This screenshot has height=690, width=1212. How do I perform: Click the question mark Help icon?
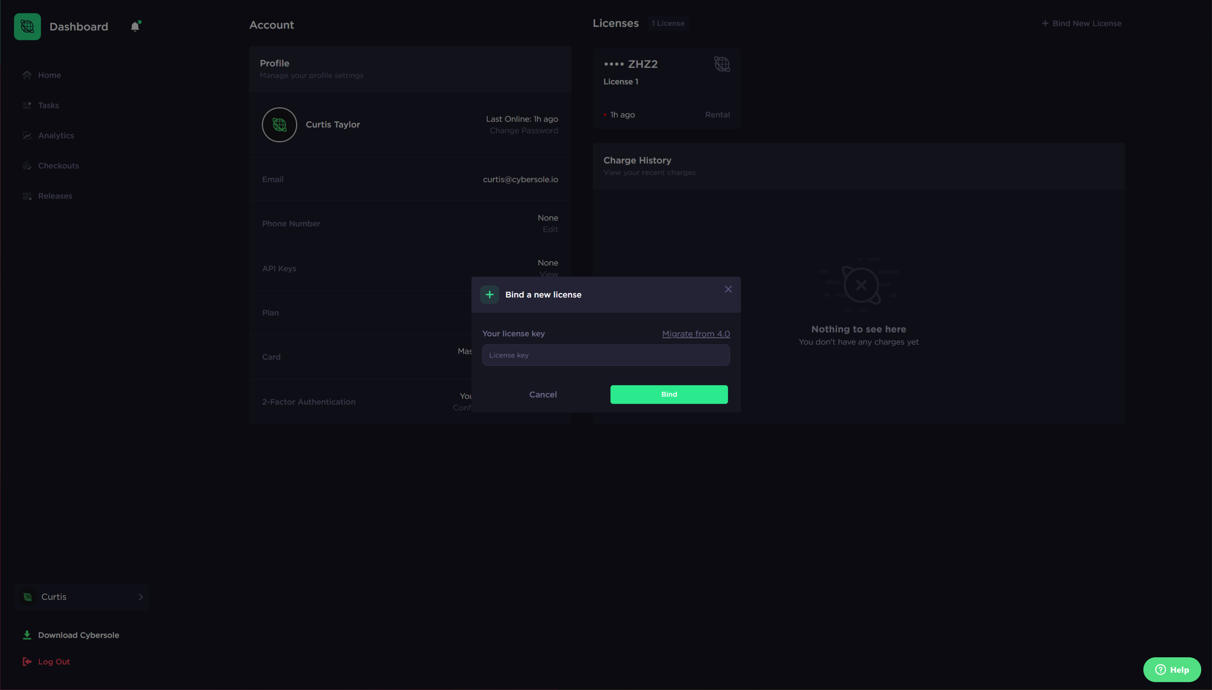coord(1161,669)
